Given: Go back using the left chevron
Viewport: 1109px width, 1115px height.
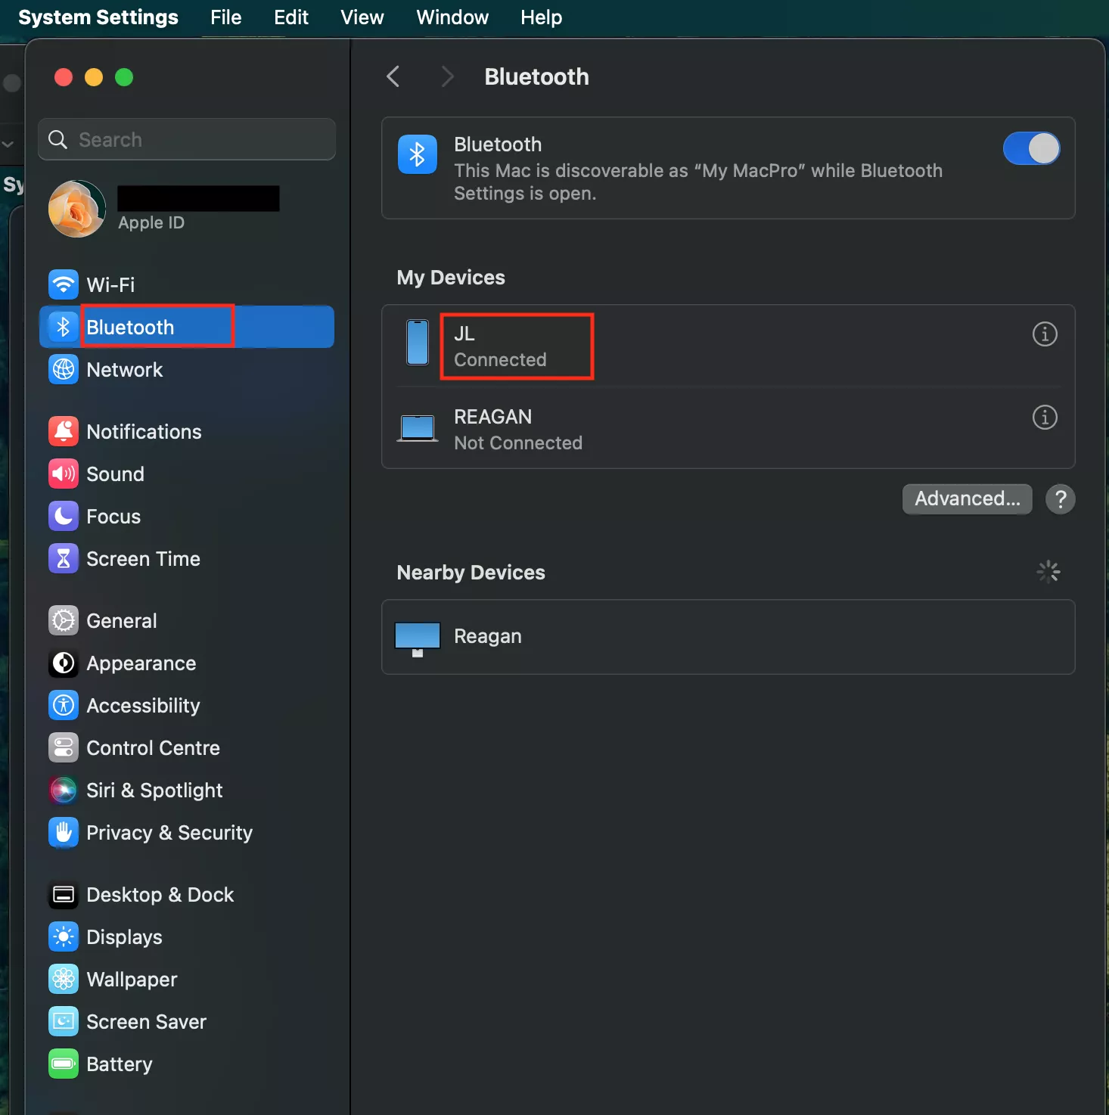Looking at the screenshot, I should (x=393, y=76).
